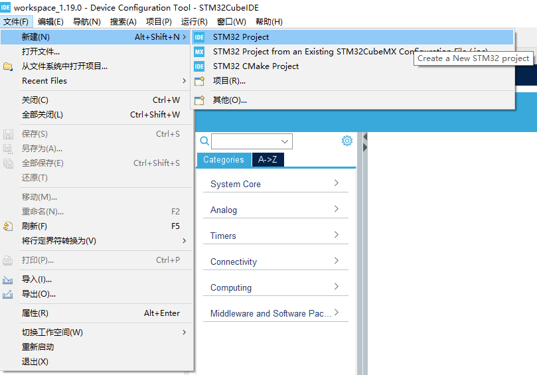
Task: Click the IDE icon beside CMake Project
Action: (x=199, y=66)
